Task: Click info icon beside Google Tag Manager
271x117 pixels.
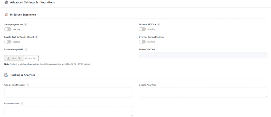Action: pos(28,85)
